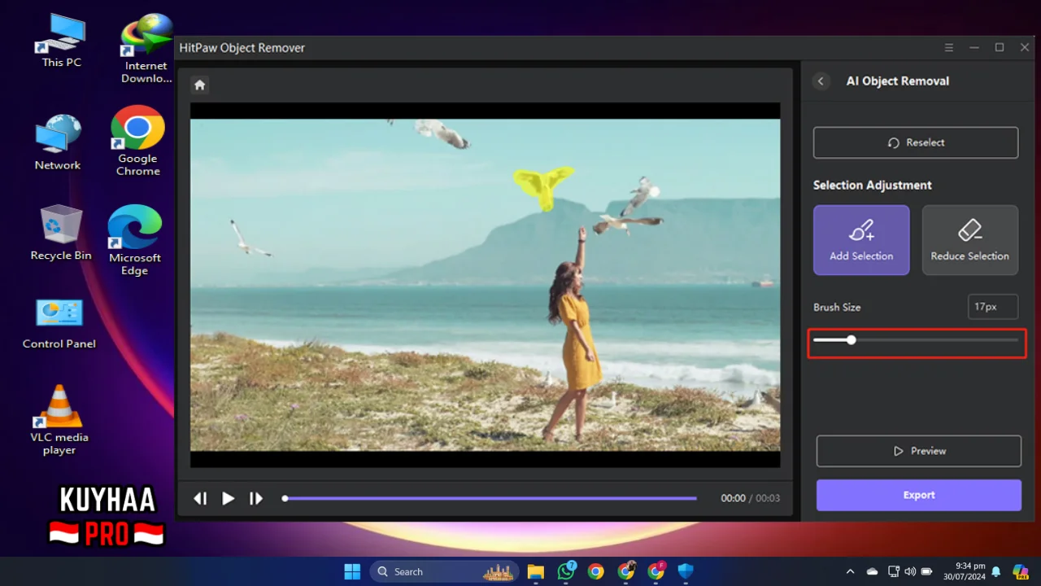Select the VLC media player desktop icon
Image resolution: width=1041 pixels, height=586 pixels.
59,420
